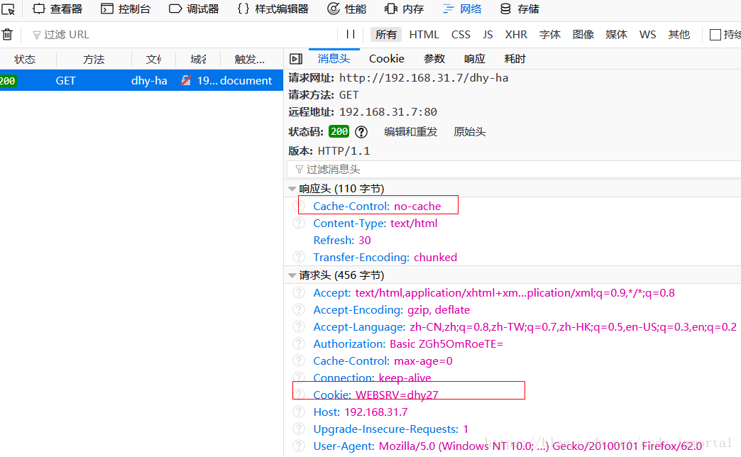Collapse the 响应头 (Response headers) section
This screenshot has width=741, height=457.
[292, 189]
